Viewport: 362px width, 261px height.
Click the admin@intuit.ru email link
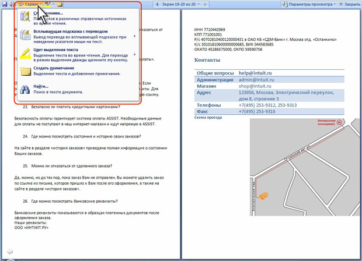(x=256, y=80)
